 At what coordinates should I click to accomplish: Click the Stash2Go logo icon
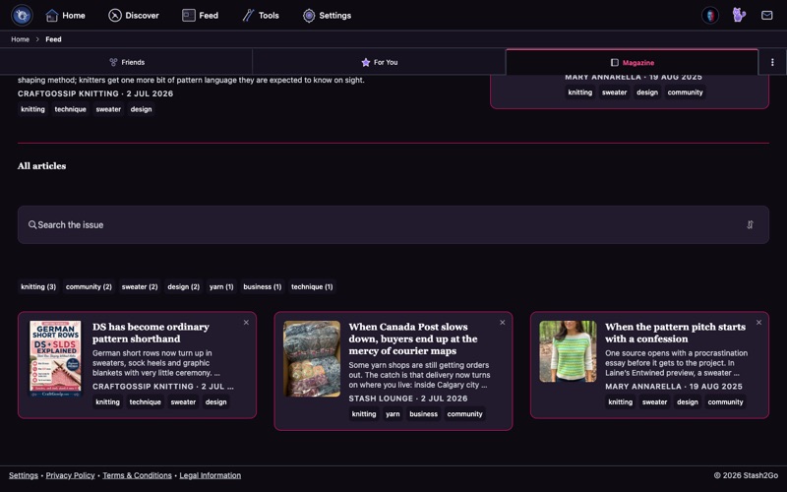[22, 15]
